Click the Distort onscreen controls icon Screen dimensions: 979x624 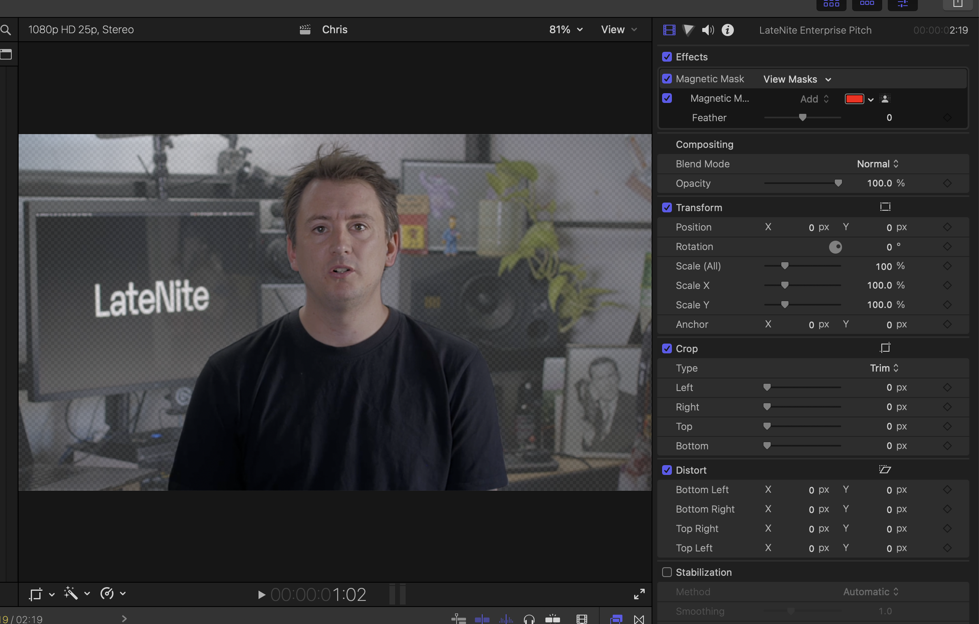pos(885,470)
